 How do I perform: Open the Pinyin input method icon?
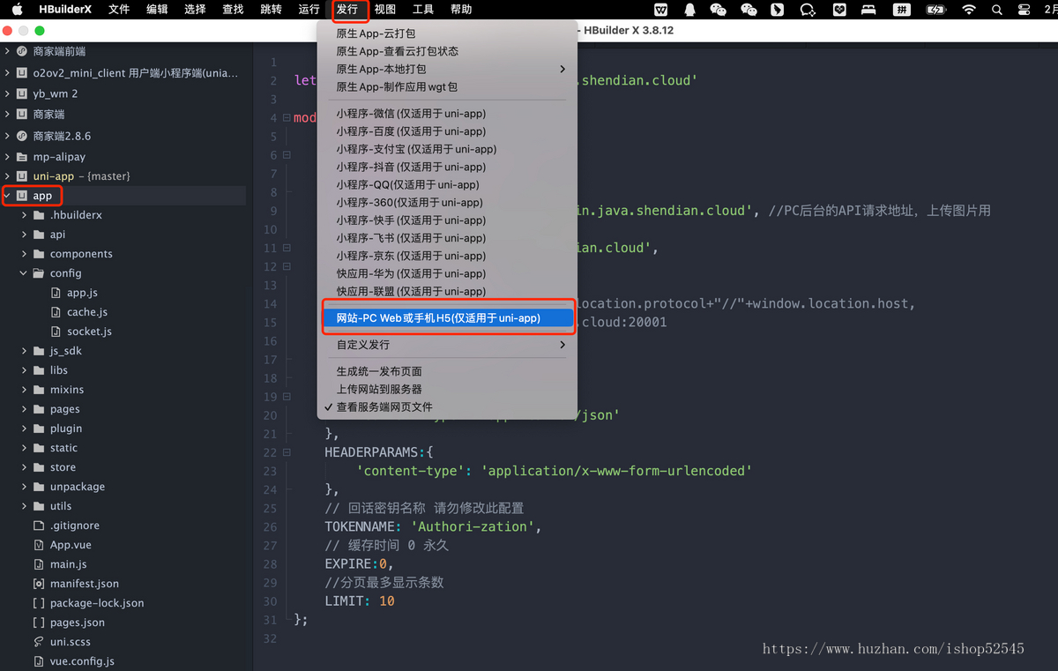pyautogui.click(x=901, y=10)
